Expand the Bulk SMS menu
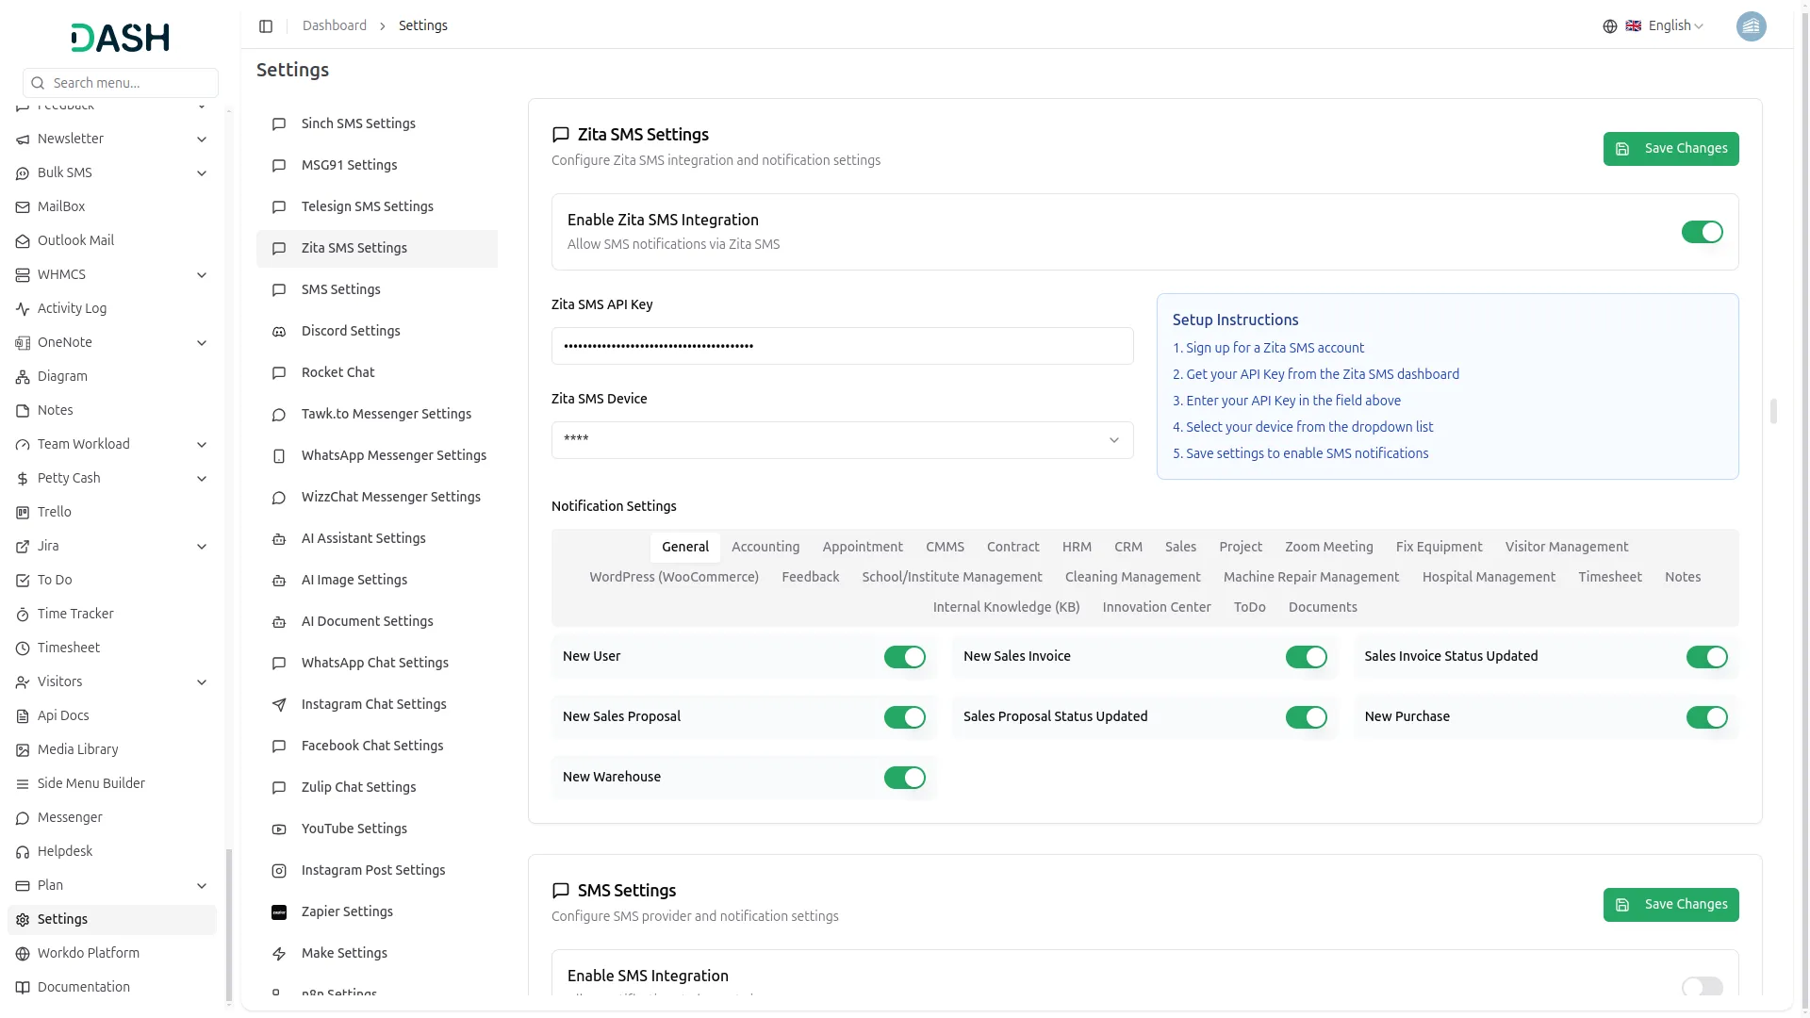This screenshot has height=1018, width=1810. coord(202,173)
